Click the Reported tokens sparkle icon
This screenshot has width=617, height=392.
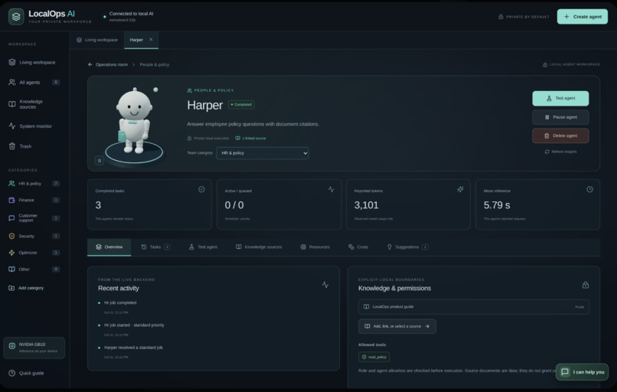[460, 189]
